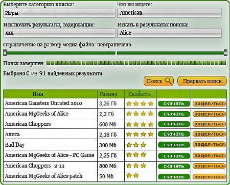
Task: Select the American Choppers name with size 600 Мб
Action: (28, 124)
